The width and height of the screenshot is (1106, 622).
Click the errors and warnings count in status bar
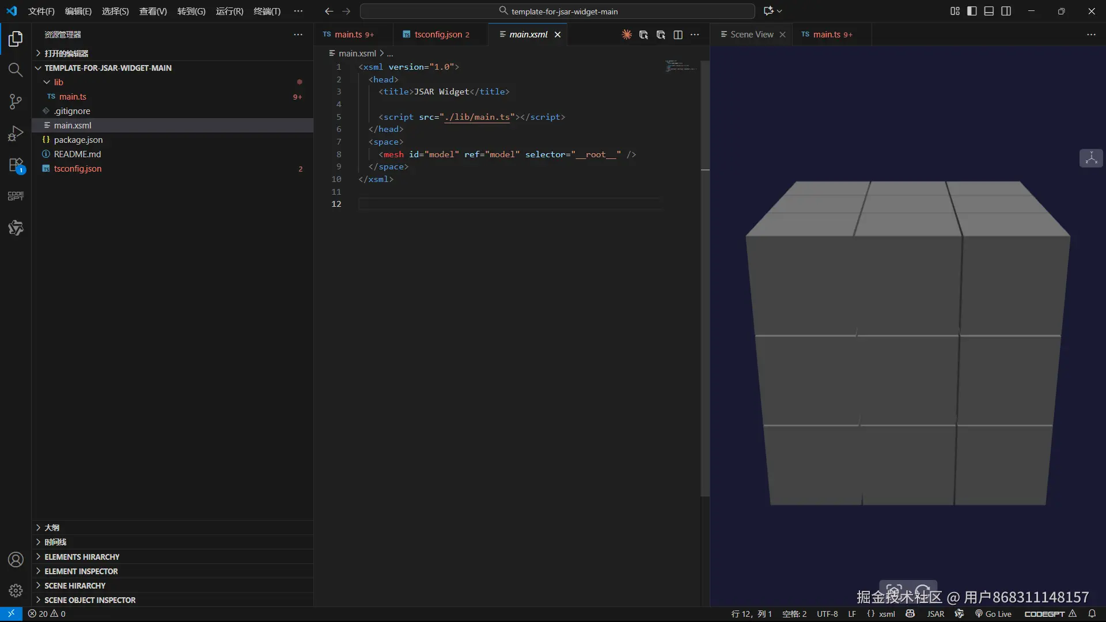click(x=47, y=614)
